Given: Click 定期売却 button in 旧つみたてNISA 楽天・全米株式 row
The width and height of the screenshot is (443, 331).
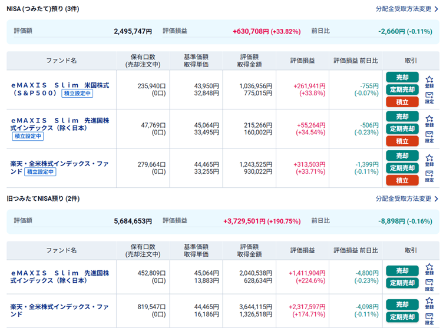Looking at the screenshot, I should [402, 317].
